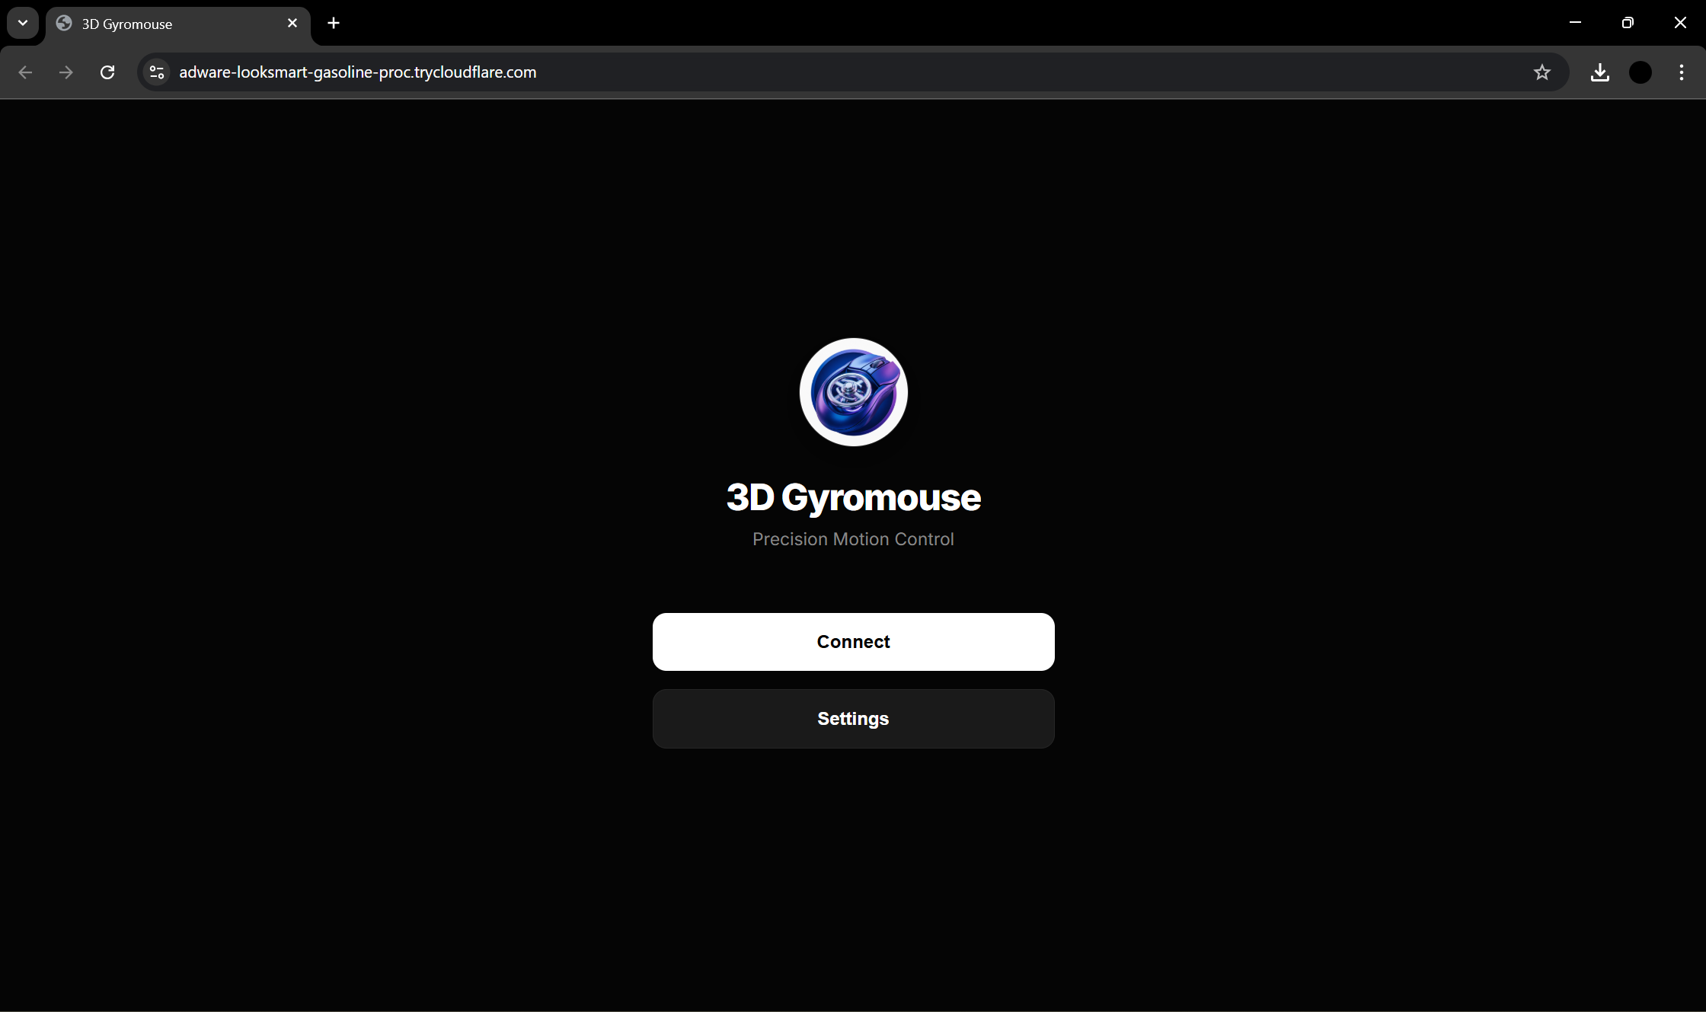Expand the tab search dropdown arrow
1706x1012 pixels.
coord(23,23)
